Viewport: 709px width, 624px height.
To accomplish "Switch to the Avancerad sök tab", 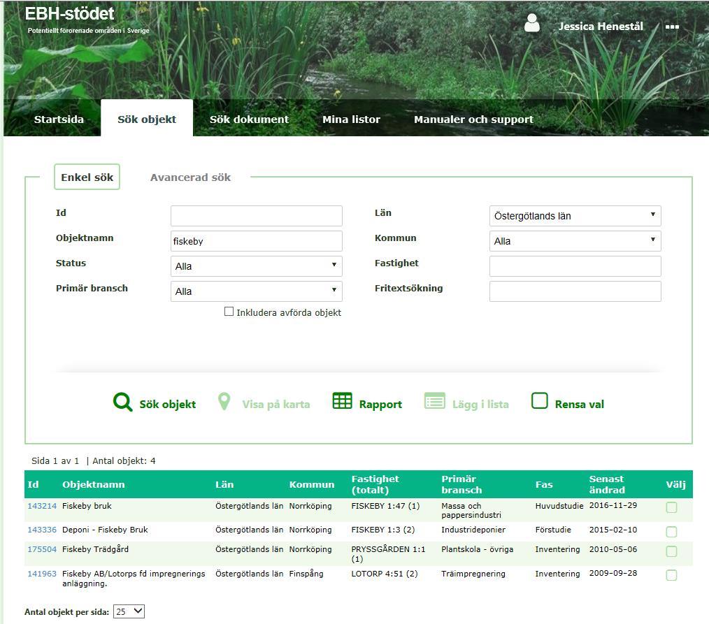I will [x=190, y=177].
